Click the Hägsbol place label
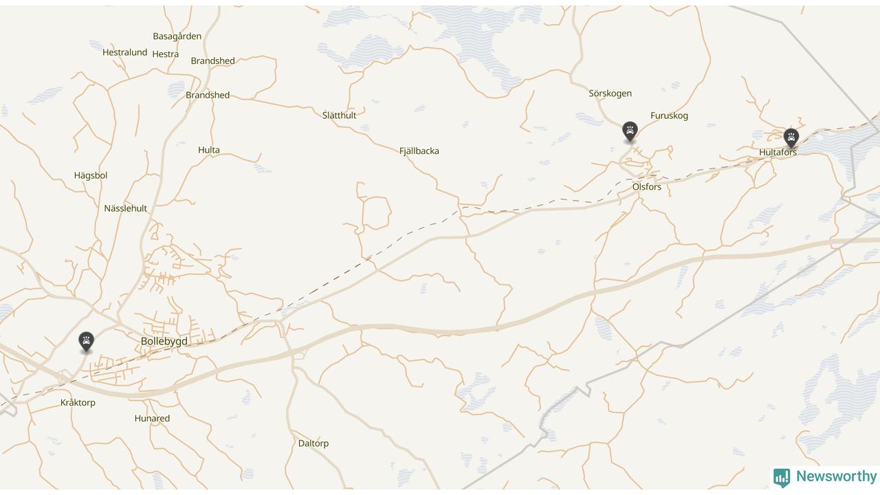The width and height of the screenshot is (880, 495). pos(91,176)
